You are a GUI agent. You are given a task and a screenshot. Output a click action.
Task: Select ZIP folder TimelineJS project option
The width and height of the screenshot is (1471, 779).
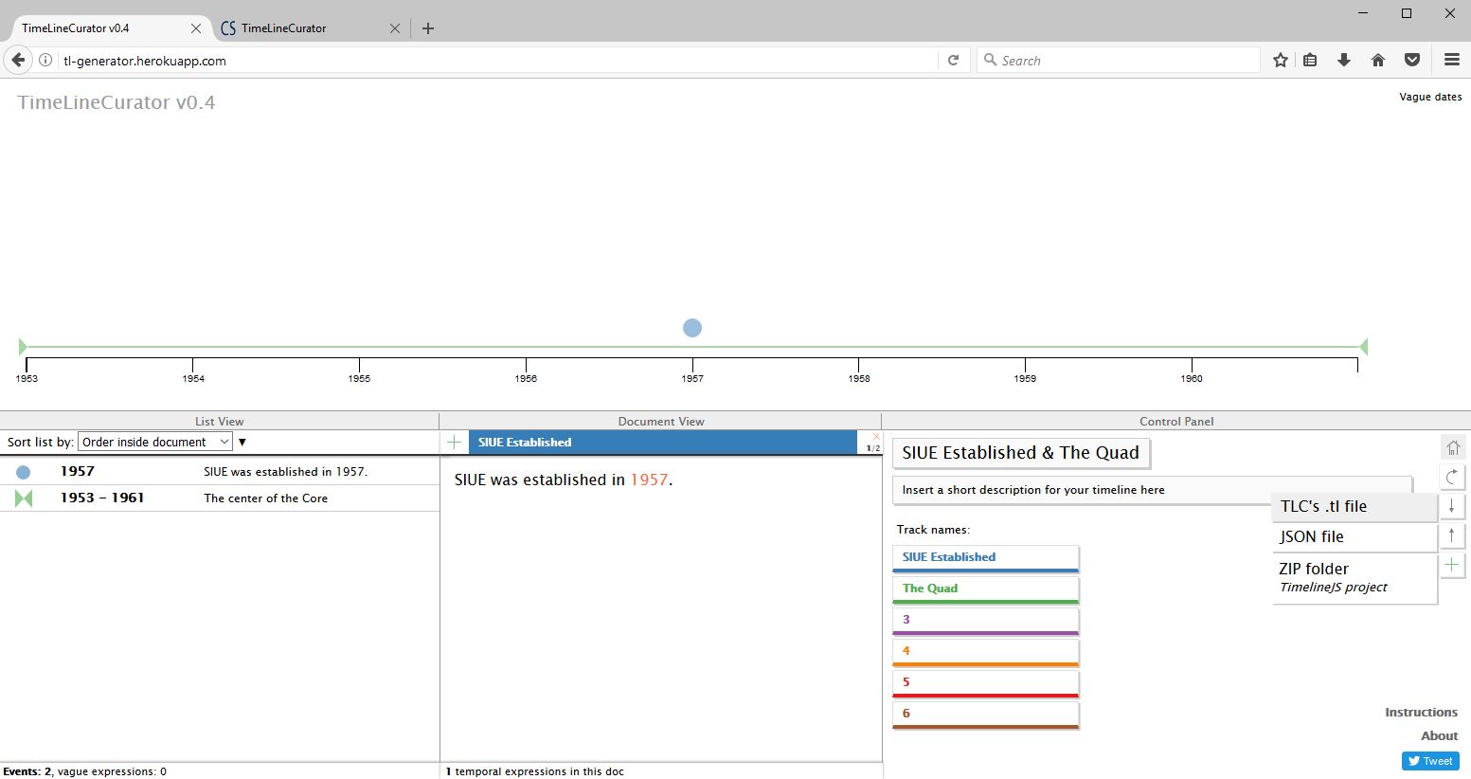(1354, 577)
